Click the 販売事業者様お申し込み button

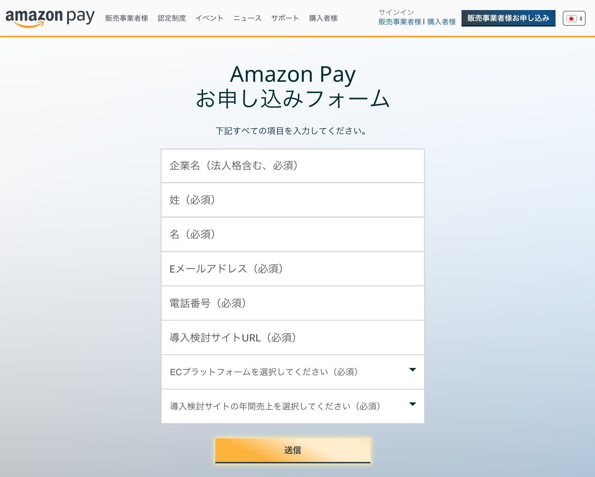[509, 18]
